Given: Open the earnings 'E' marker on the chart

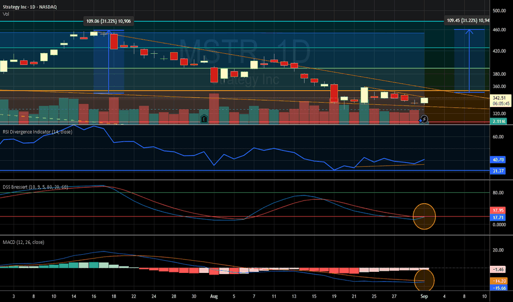Looking at the screenshot, I should [x=204, y=119].
